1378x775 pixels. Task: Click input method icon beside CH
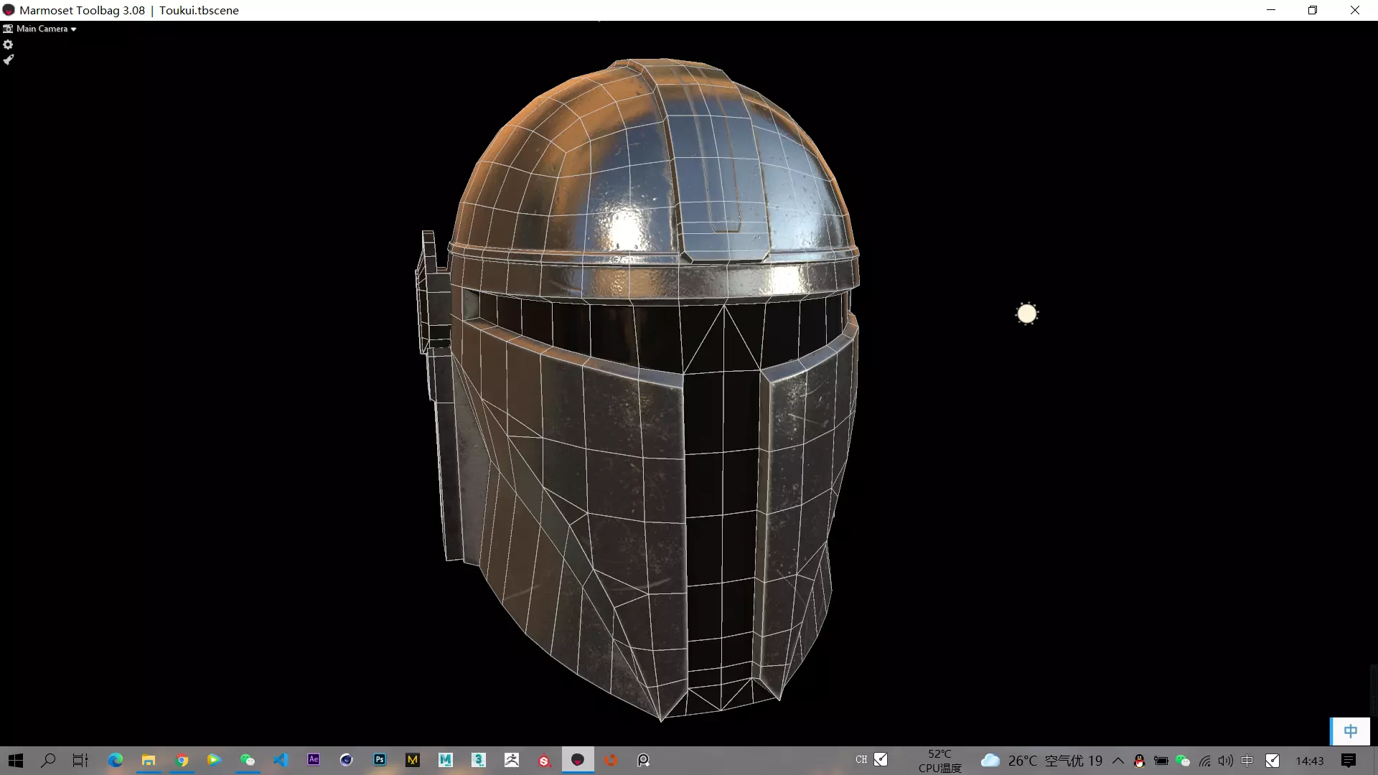(881, 759)
